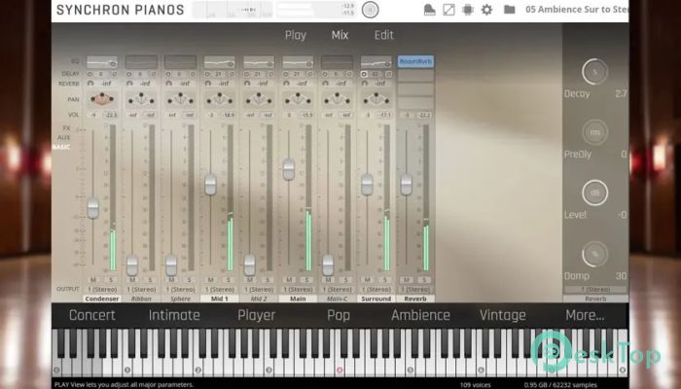
Task: Solo the Ribbon channel
Action: point(150,280)
